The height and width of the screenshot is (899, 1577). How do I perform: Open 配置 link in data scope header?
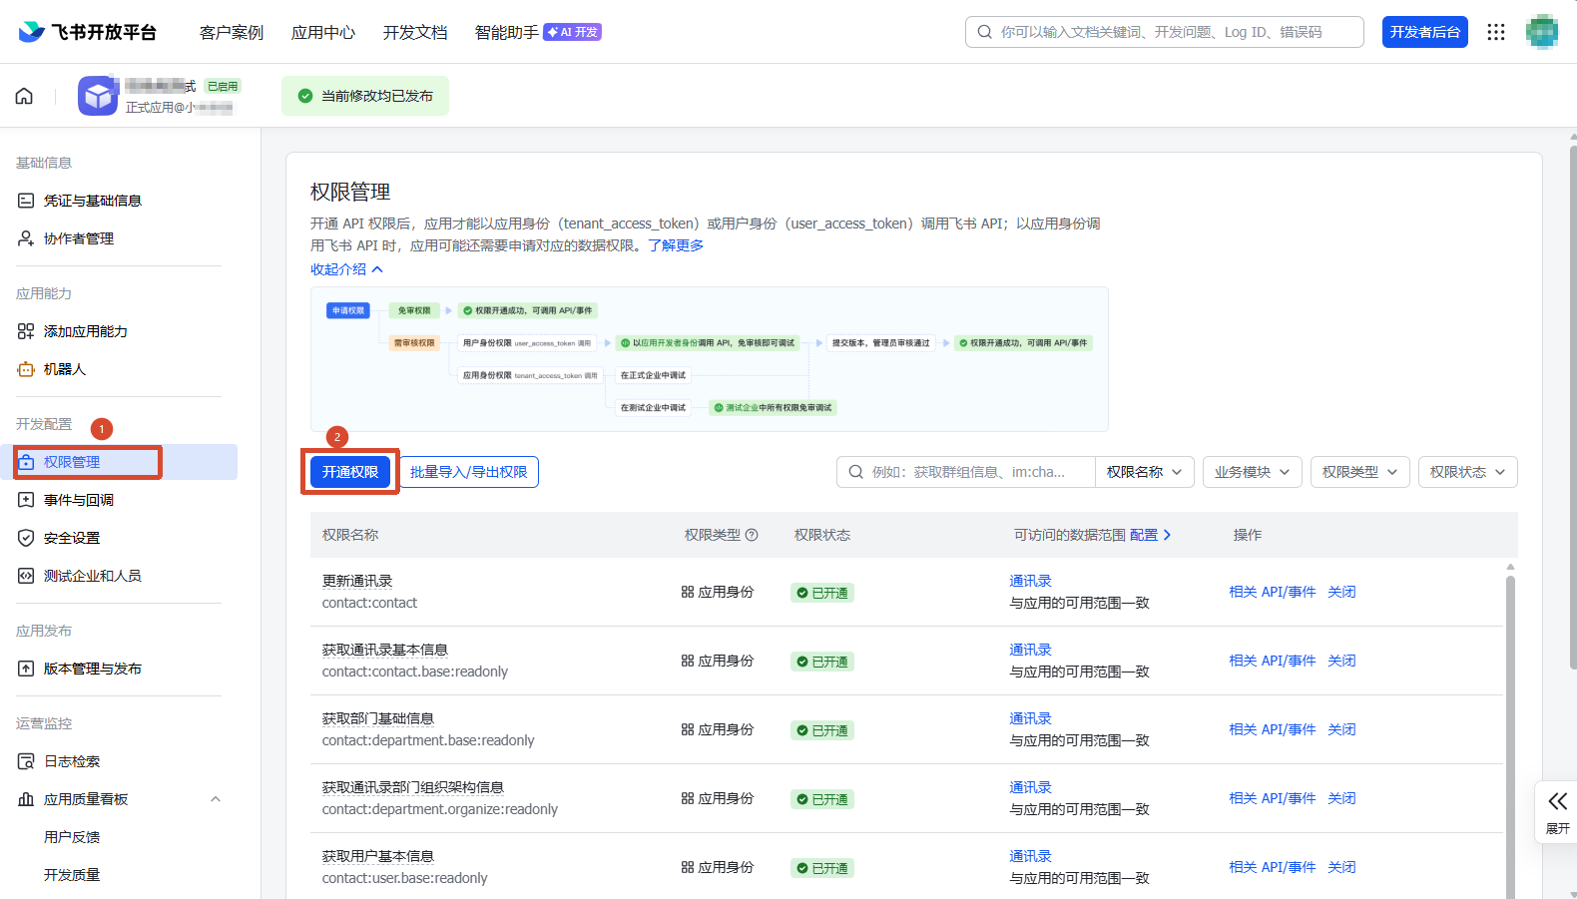click(x=1150, y=535)
